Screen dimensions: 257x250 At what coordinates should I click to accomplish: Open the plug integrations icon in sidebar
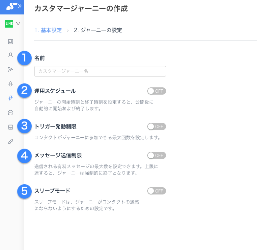(11, 142)
